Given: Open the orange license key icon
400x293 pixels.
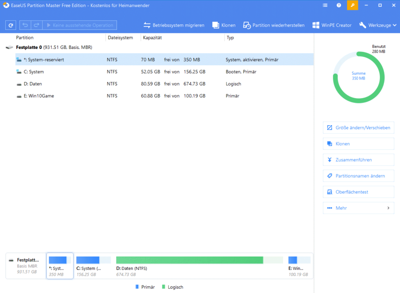Looking at the screenshot, I should tap(352, 5).
